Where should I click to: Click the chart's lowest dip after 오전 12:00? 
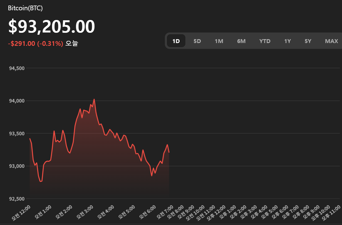(x=40, y=181)
